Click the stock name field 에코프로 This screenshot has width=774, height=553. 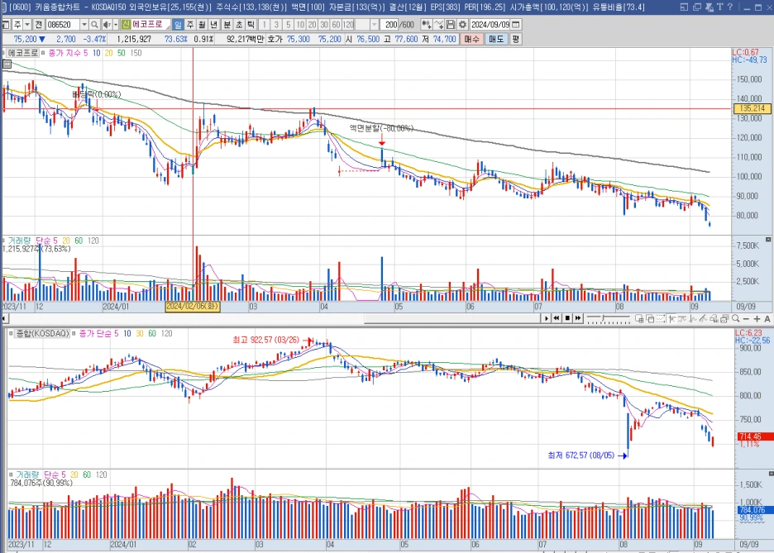point(150,24)
